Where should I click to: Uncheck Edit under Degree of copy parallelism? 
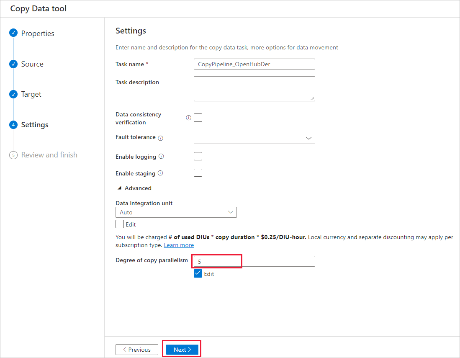197,273
